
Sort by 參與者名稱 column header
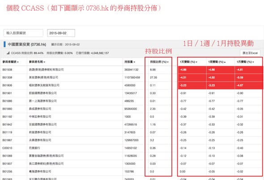point(37,62)
